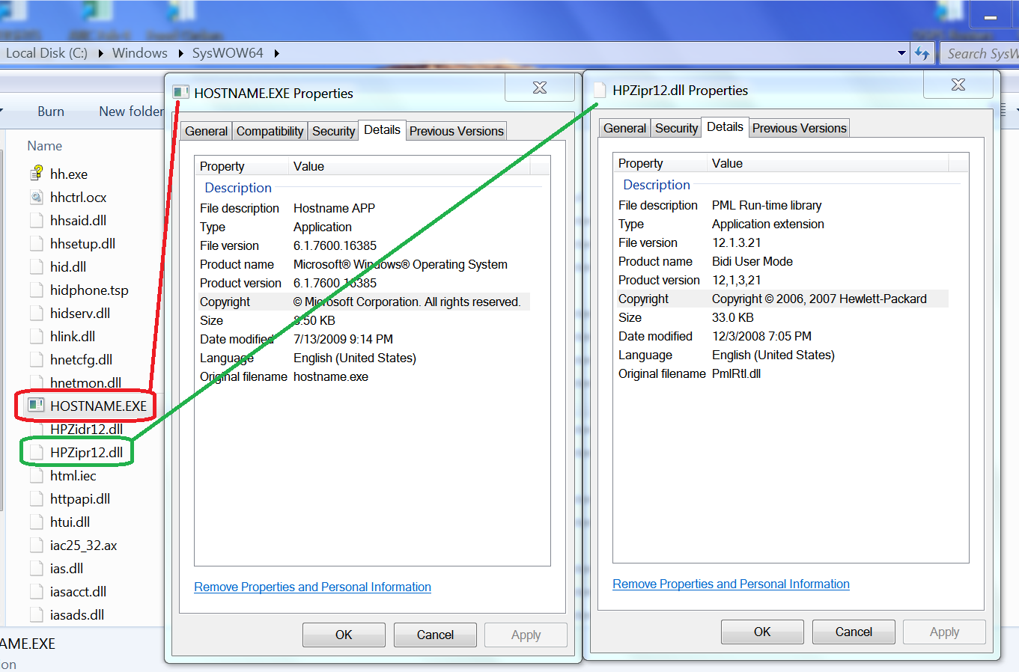This screenshot has height=672, width=1019.
Task: Open Security tab in HPZipr12.dll Properties
Action: point(676,128)
